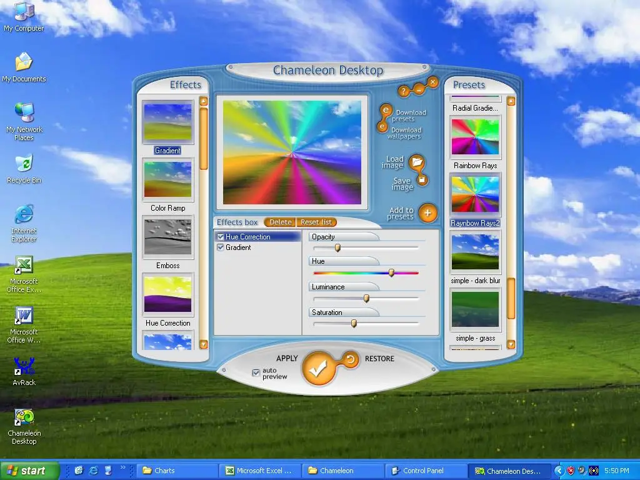640x480 pixels.
Task: Click the Presets list scrollbar thumb
Action: pos(511,298)
